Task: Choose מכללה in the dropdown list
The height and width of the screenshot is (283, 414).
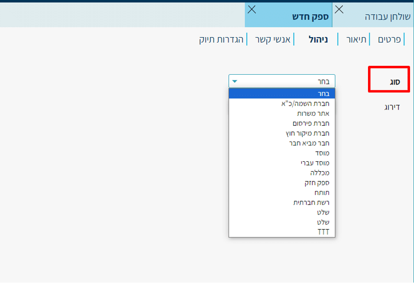Action: 282,172
